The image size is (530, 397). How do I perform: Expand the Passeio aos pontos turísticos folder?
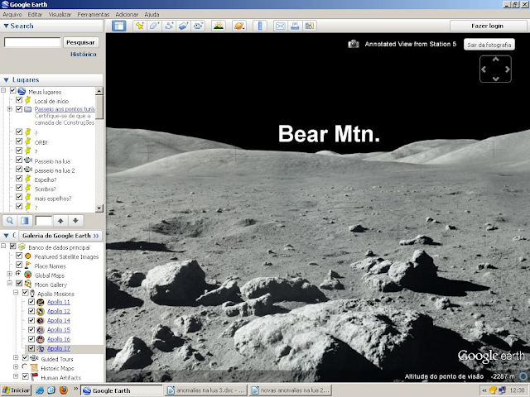click(x=9, y=108)
